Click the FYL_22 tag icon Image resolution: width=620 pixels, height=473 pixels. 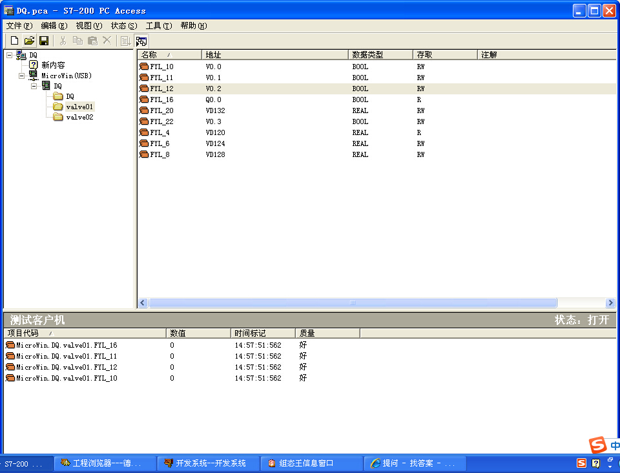(144, 121)
